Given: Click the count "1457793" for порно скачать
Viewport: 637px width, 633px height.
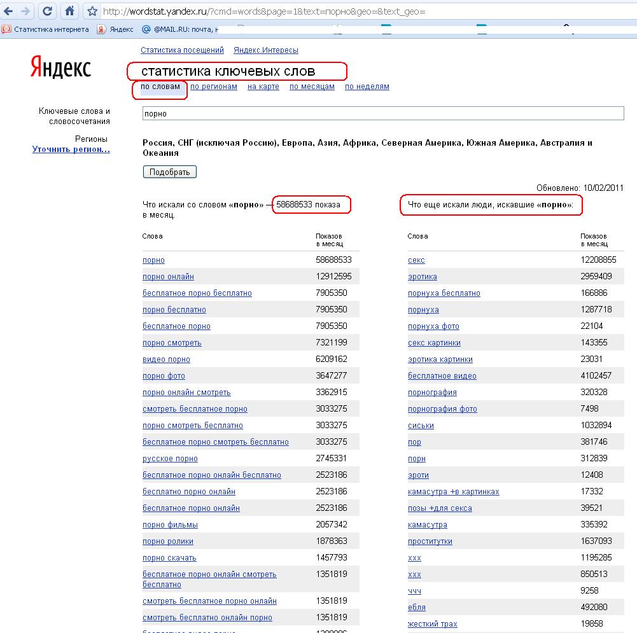Looking at the screenshot, I should tap(332, 557).
